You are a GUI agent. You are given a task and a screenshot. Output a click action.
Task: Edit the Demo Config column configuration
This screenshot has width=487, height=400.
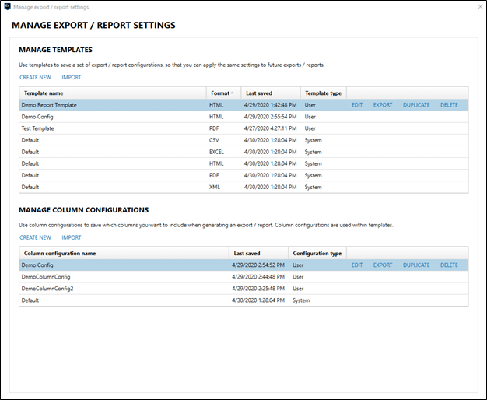click(357, 265)
